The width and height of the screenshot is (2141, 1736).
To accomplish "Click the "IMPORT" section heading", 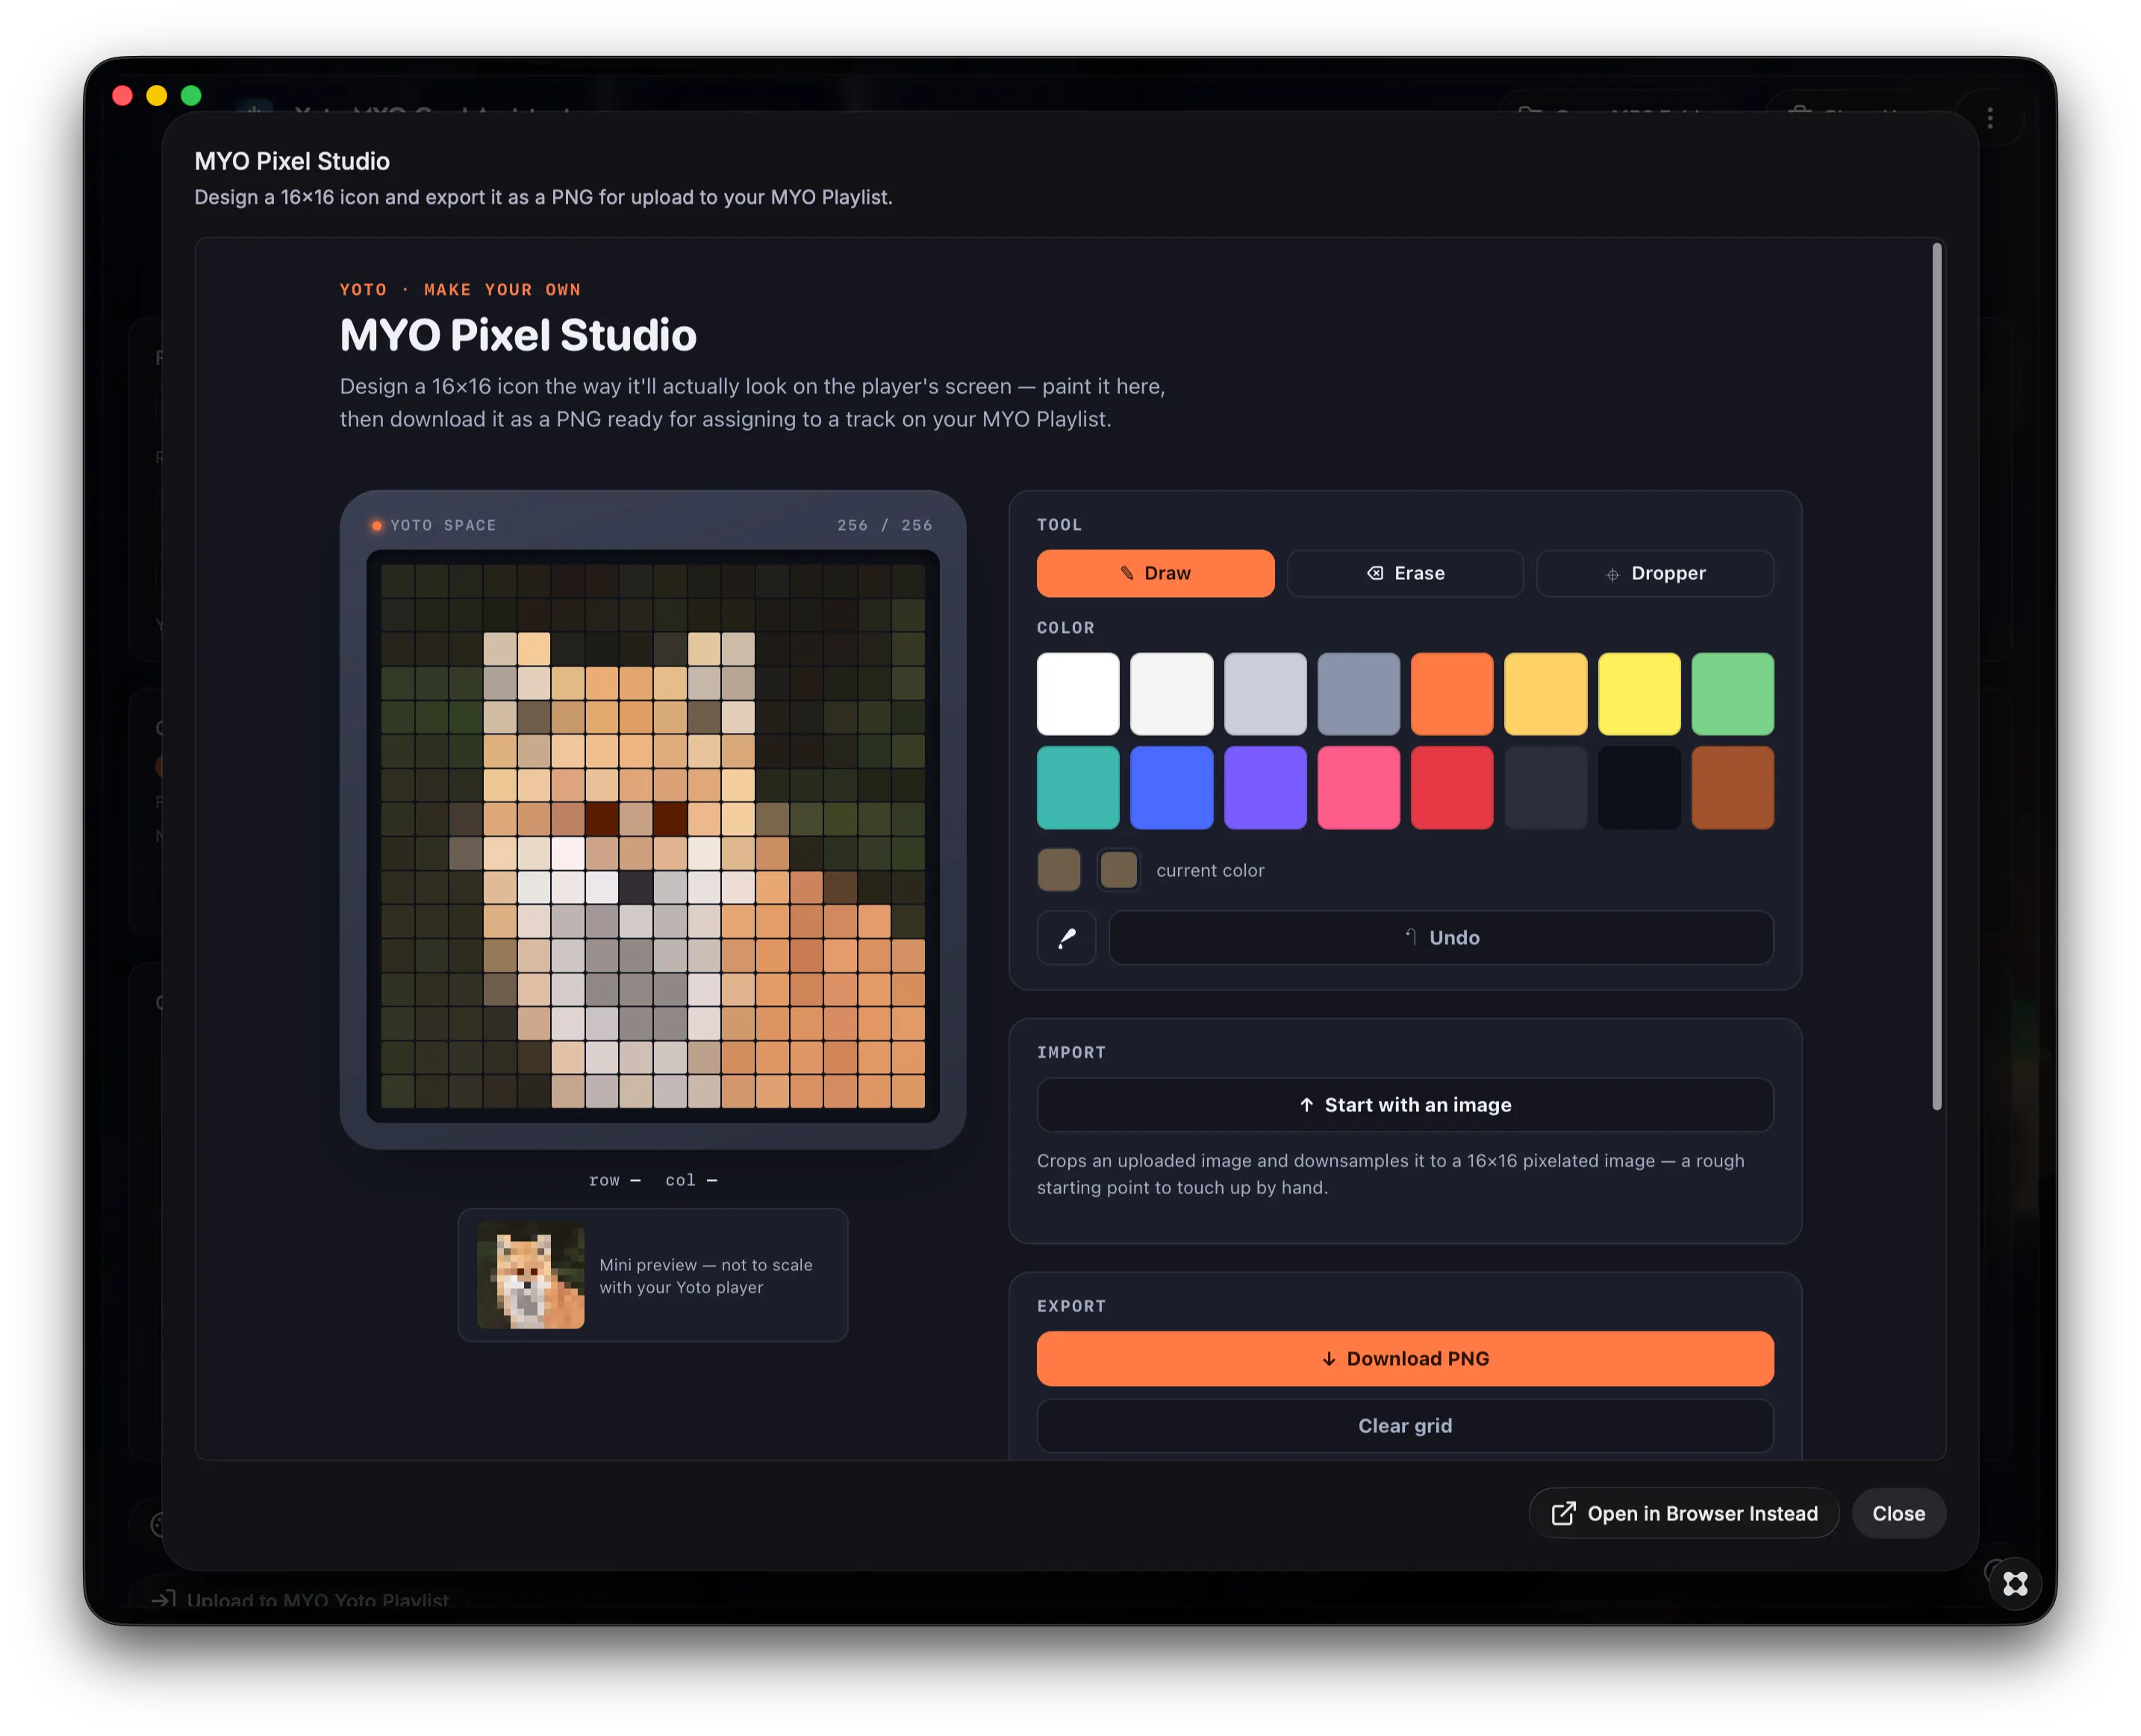I will [x=1071, y=1052].
